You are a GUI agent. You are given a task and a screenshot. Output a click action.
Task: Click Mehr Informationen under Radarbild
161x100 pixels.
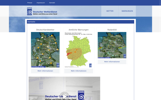[112, 62]
